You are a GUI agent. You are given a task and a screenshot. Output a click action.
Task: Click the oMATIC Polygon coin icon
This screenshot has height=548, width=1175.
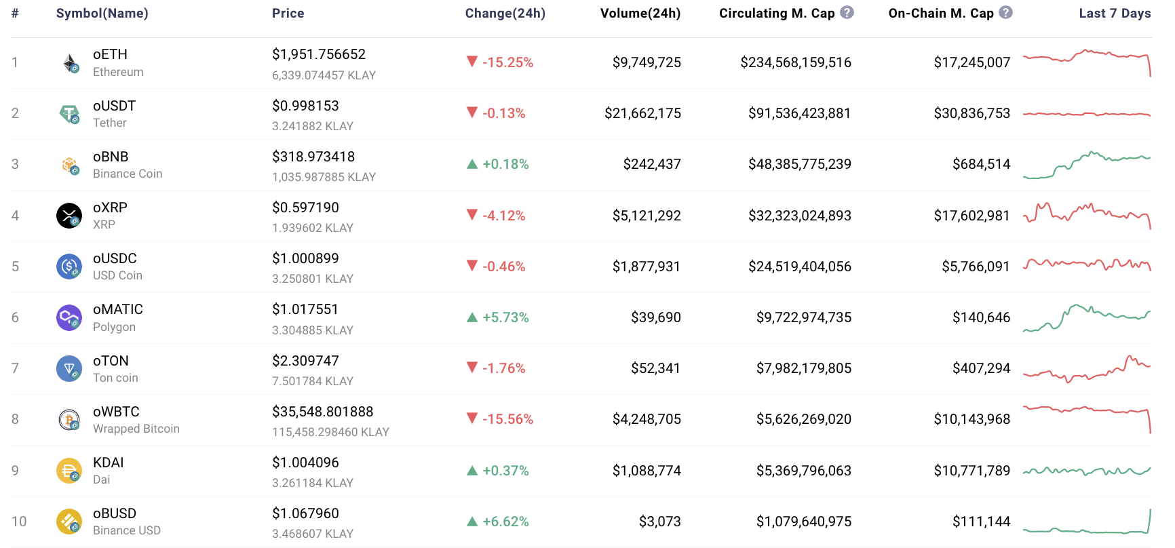(x=69, y=317)
